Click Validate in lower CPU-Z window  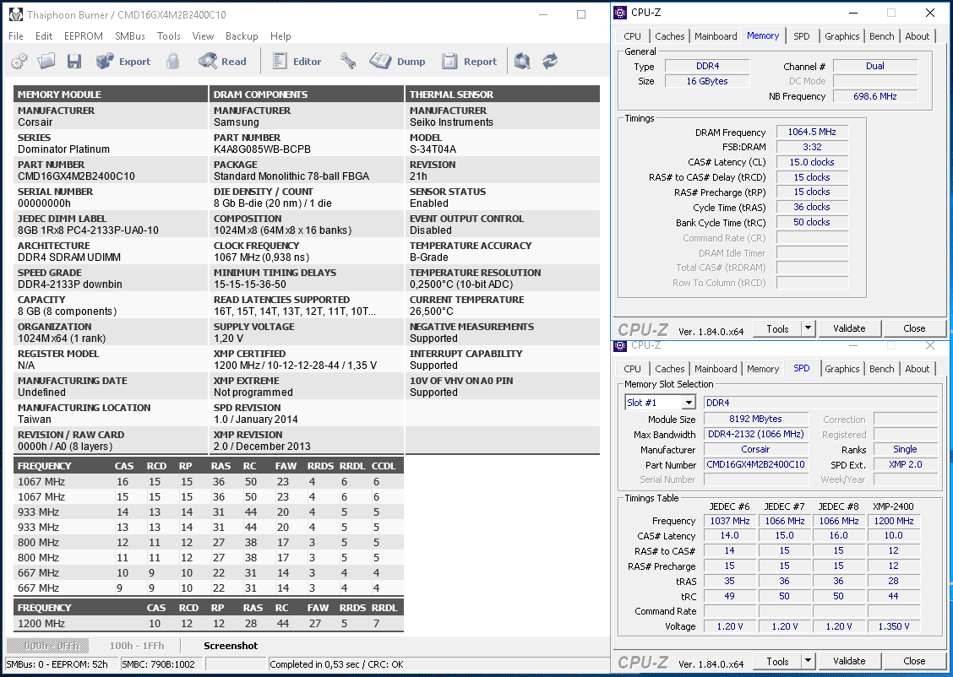point(849,661)
